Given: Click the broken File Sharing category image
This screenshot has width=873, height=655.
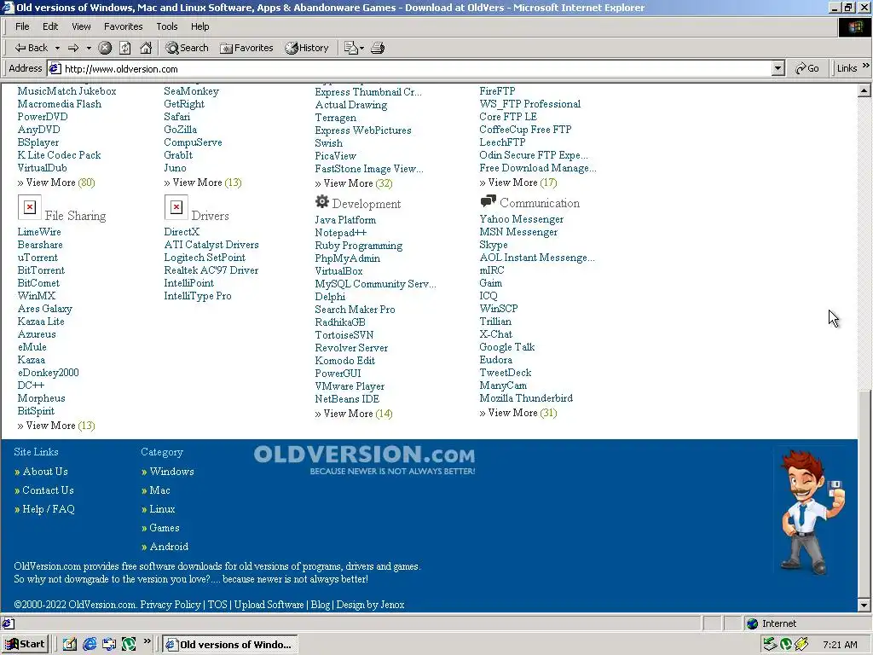Looking at the screenshot, I should click(30, 207).
